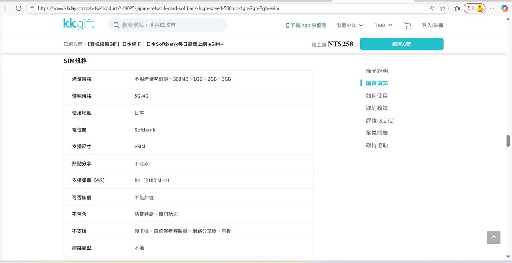
Task: Click the Softbank carrier value
Action: [145, 130]
